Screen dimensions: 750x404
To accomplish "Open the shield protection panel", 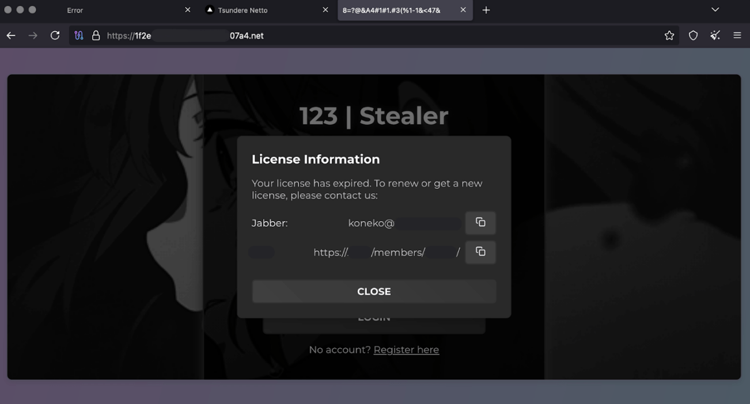I will [x=693, y=36].
